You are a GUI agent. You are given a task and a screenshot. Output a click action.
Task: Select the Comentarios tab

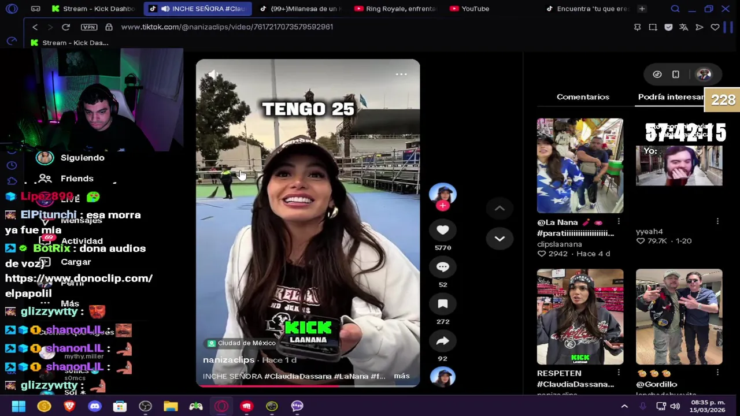pyautogui.click(x=583, y=97)
